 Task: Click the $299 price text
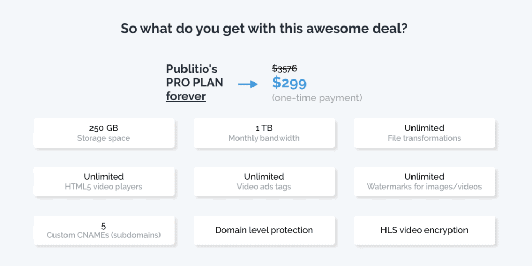[x=289, y=83]
